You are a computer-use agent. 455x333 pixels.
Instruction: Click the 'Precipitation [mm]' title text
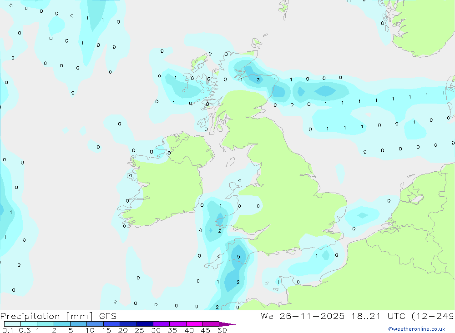click(47, 316)
